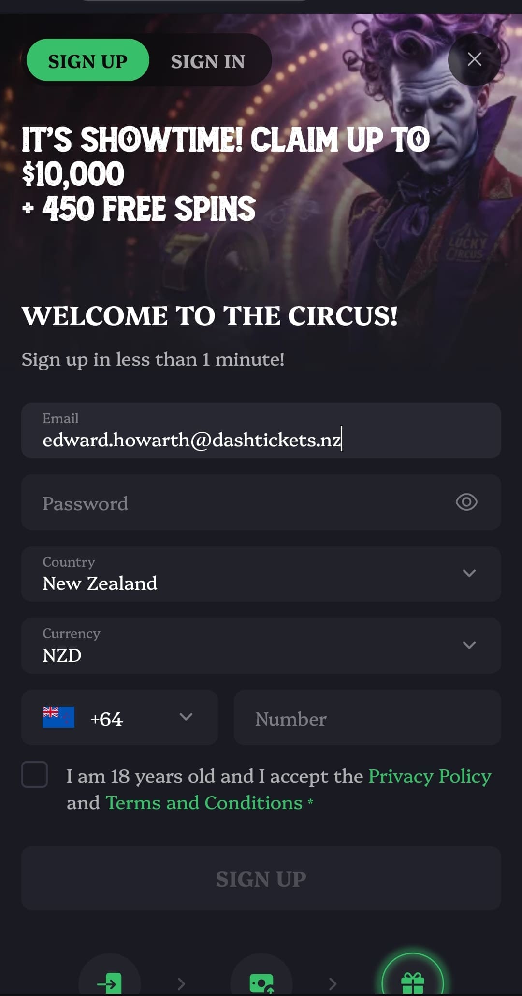Open the +64 phone code dropdown
Image resolution: width=522 pixels, height=996 pixels.
186,717
